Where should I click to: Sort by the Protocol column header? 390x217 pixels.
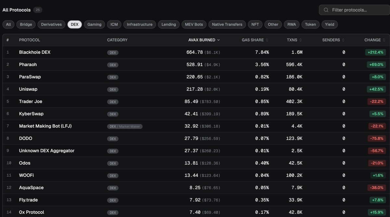pos(30,40)
